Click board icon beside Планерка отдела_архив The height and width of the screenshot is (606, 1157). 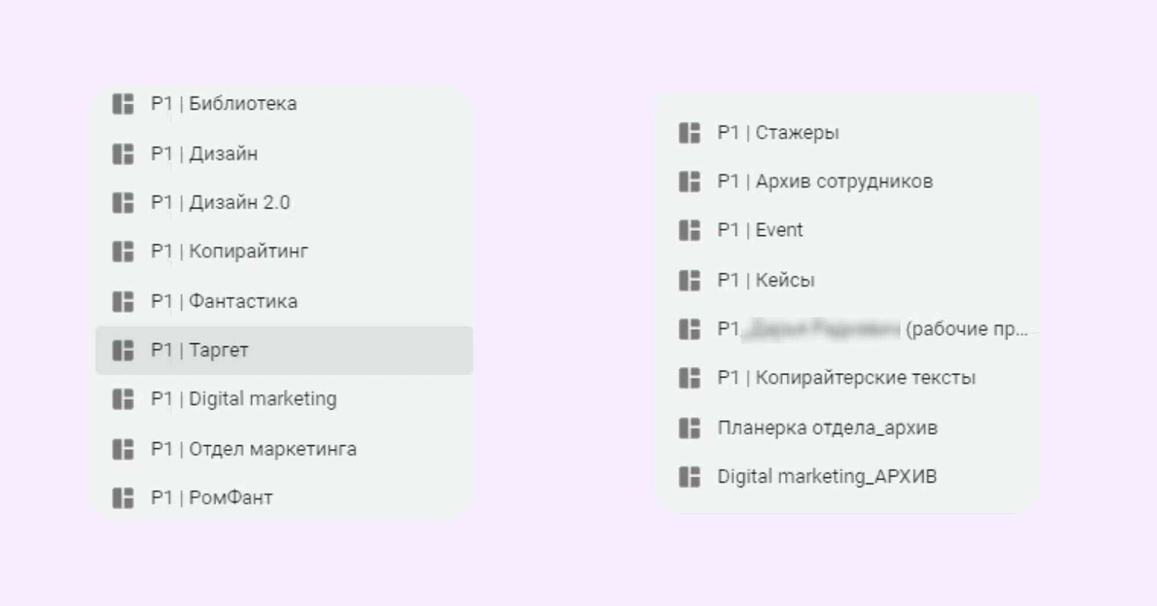(689, 428)
